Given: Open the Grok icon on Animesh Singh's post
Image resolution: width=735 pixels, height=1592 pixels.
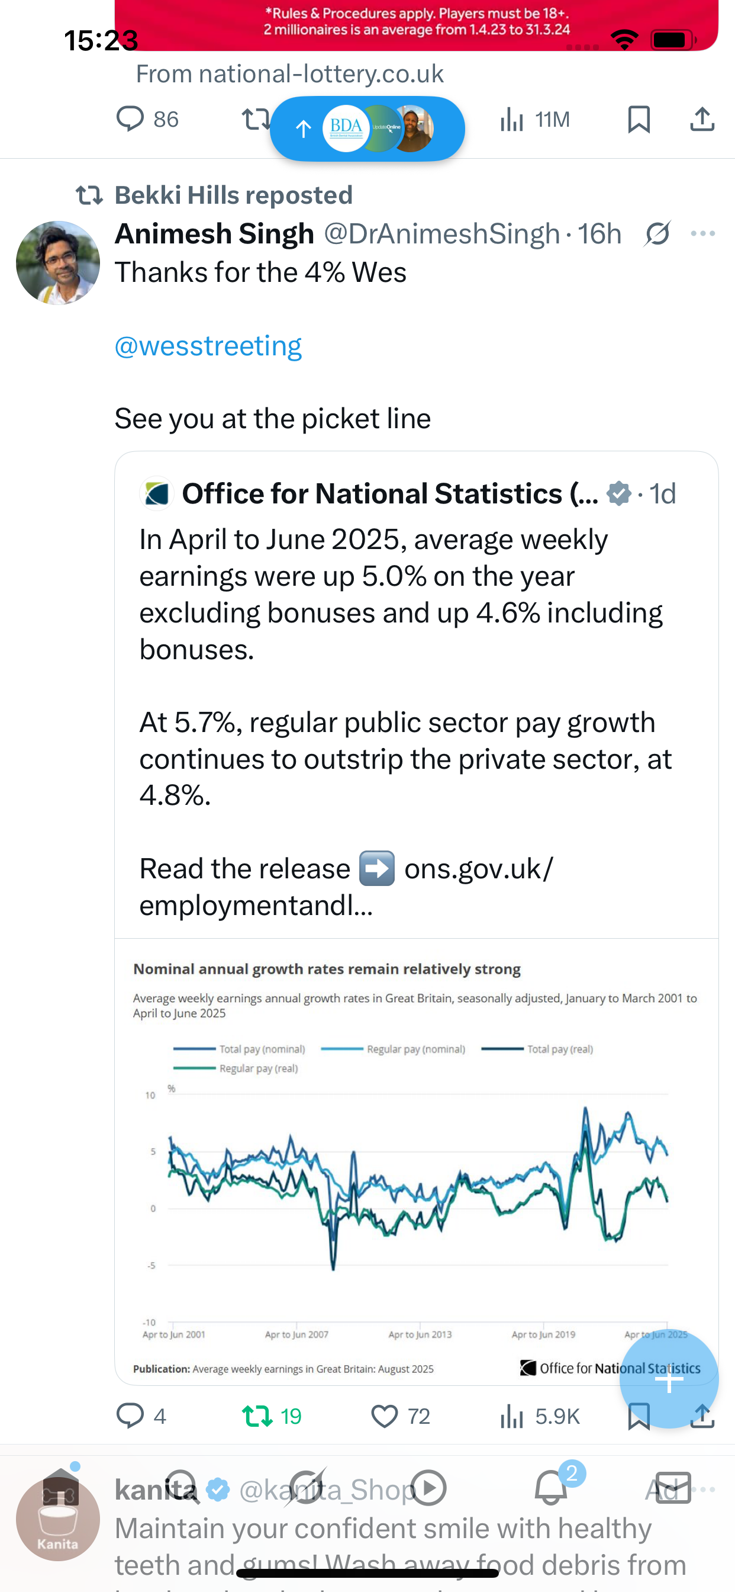Looking at the screenshot, I should point(656,233).
